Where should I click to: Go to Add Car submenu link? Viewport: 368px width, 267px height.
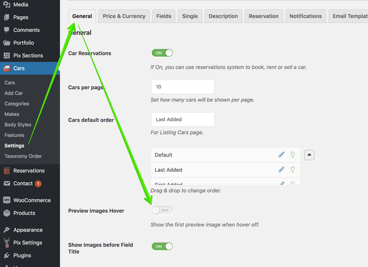tap(13, 93)
